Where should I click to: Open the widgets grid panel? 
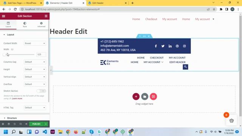tap(46, 16)
